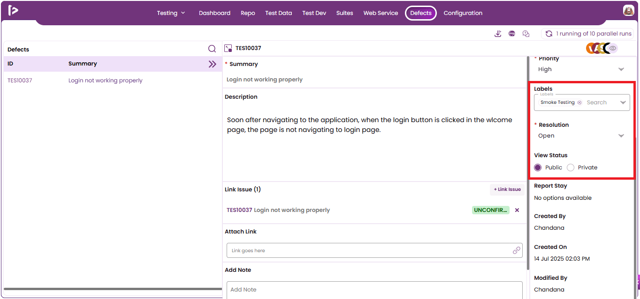Open the Web Service tab

pyautogui.click(x=381, y=13)
